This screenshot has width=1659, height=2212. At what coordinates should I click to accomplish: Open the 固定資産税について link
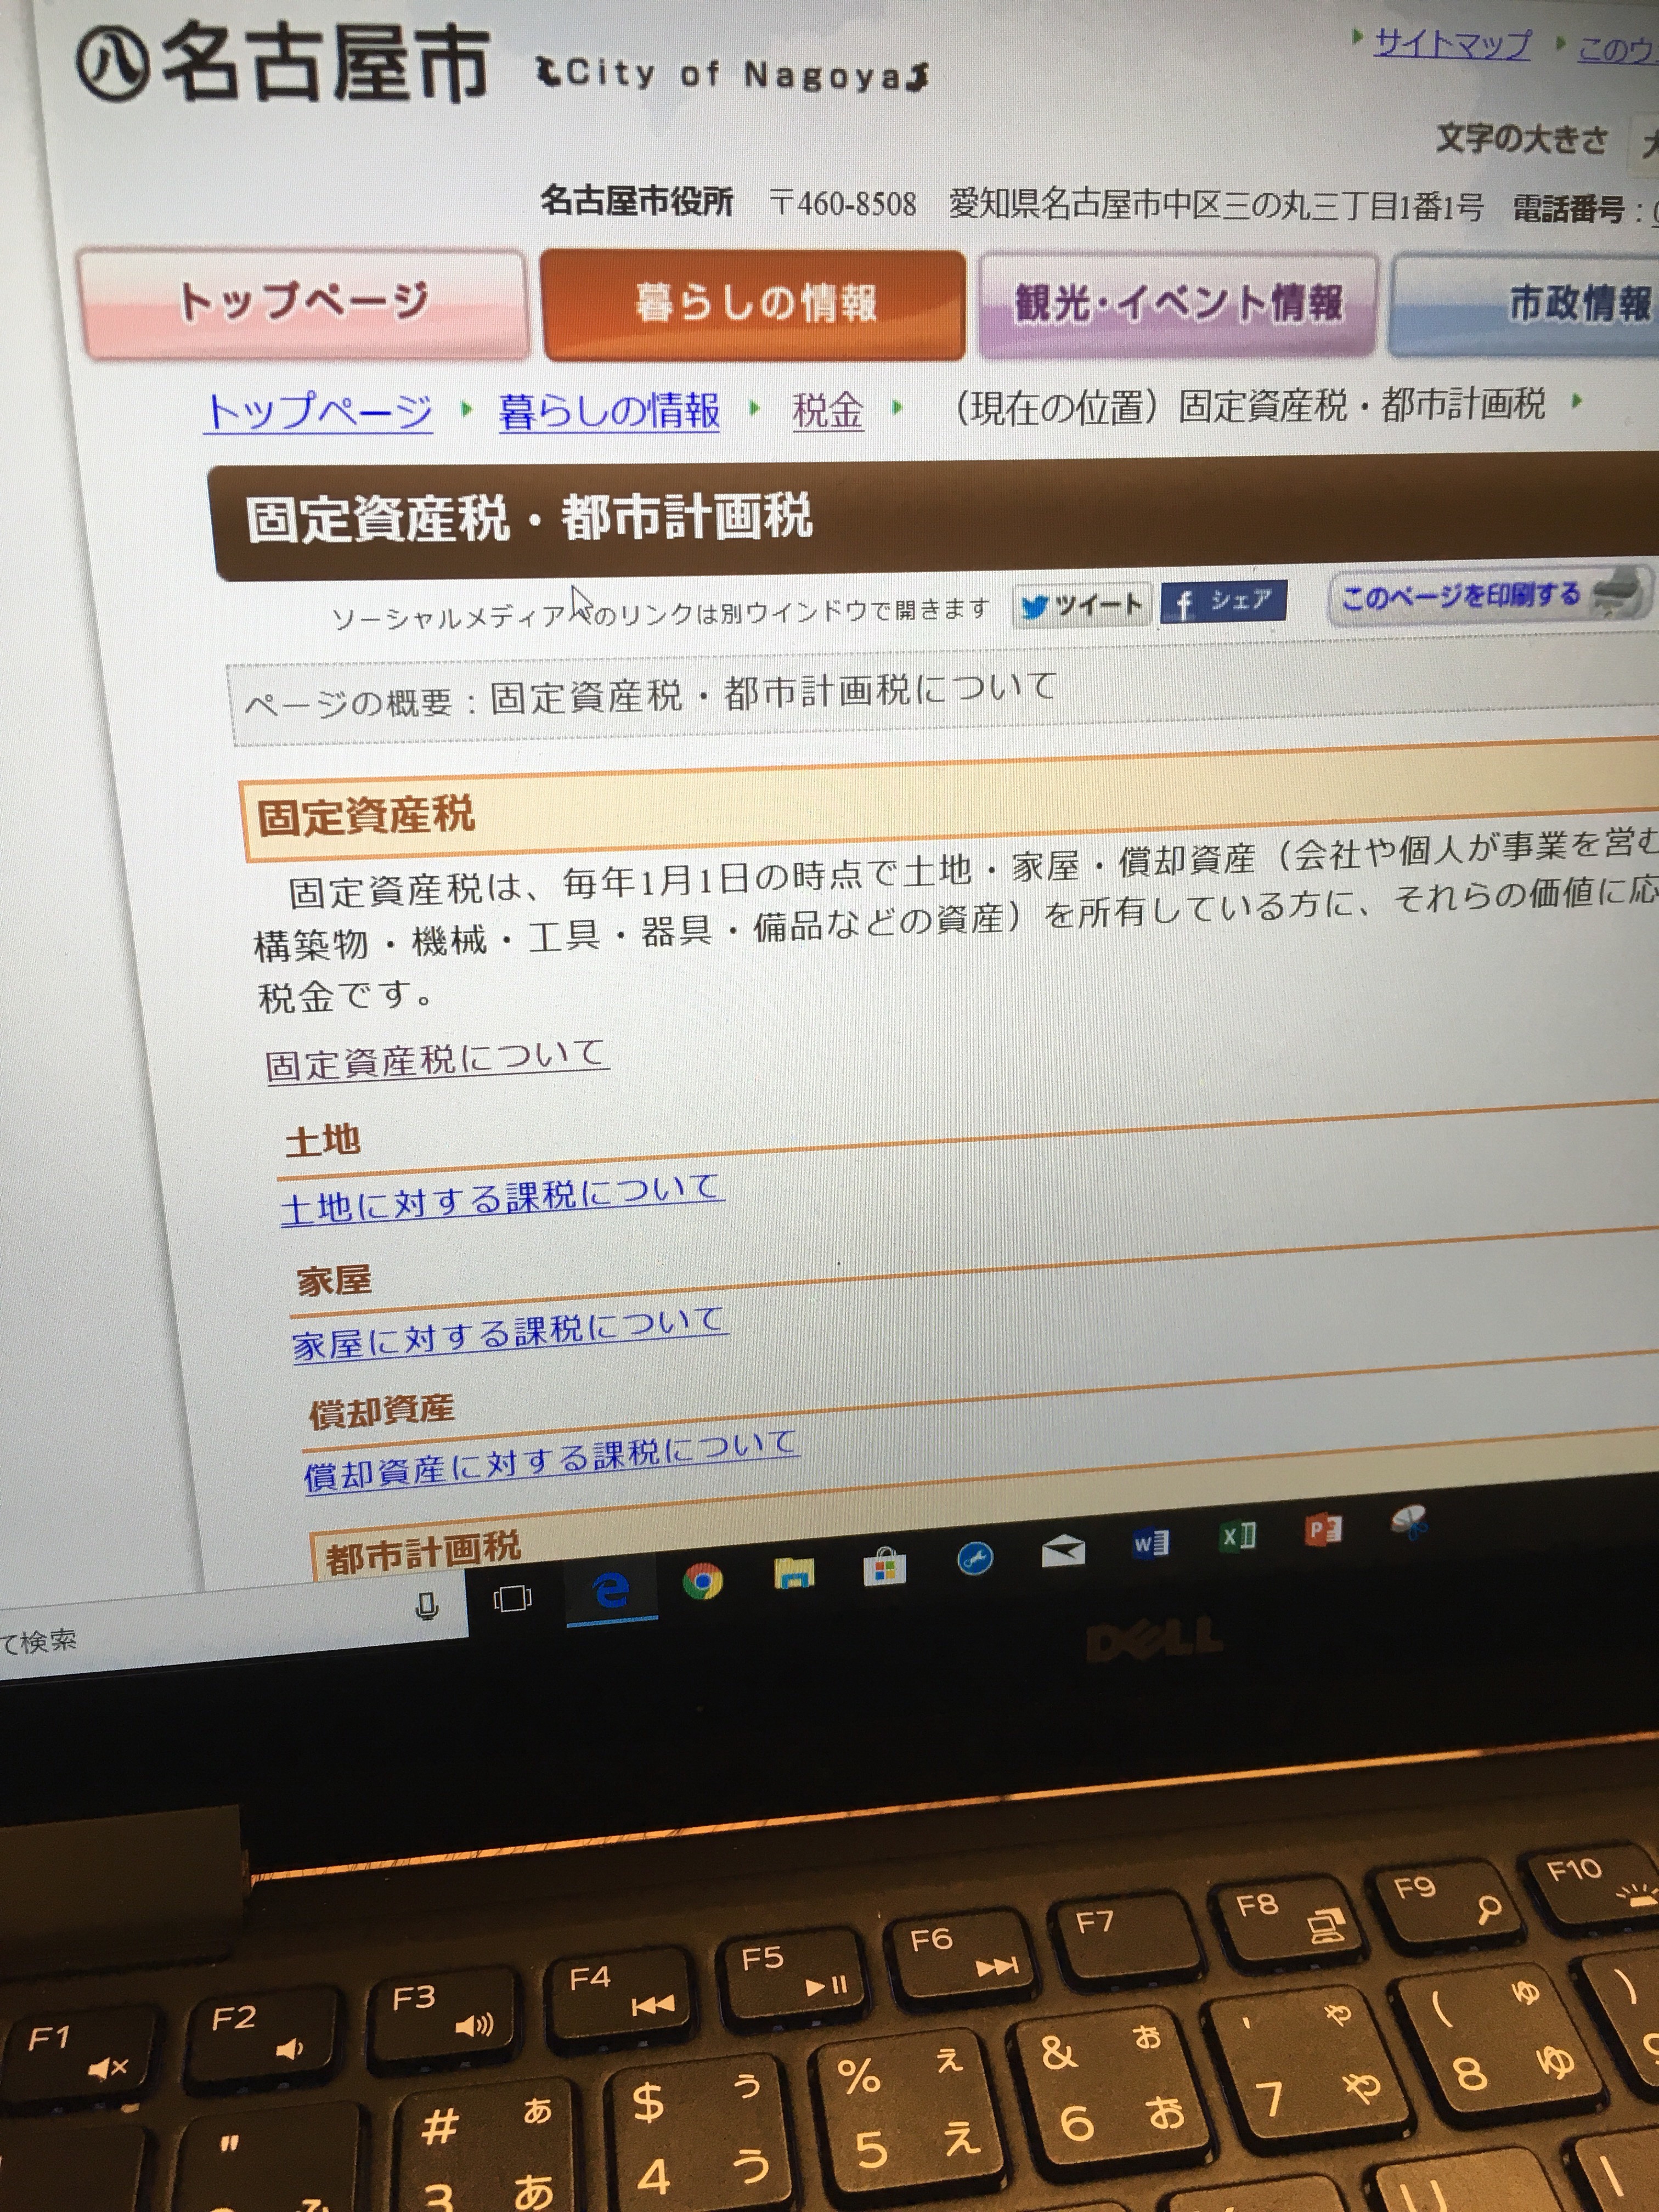click(x=436, y=1059)
